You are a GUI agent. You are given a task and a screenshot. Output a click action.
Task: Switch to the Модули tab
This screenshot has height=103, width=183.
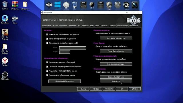[55, 25]
